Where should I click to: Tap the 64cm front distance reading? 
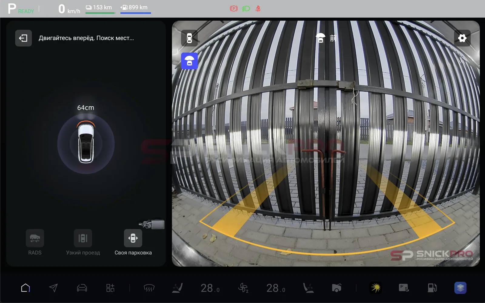[x=86, y=108]
